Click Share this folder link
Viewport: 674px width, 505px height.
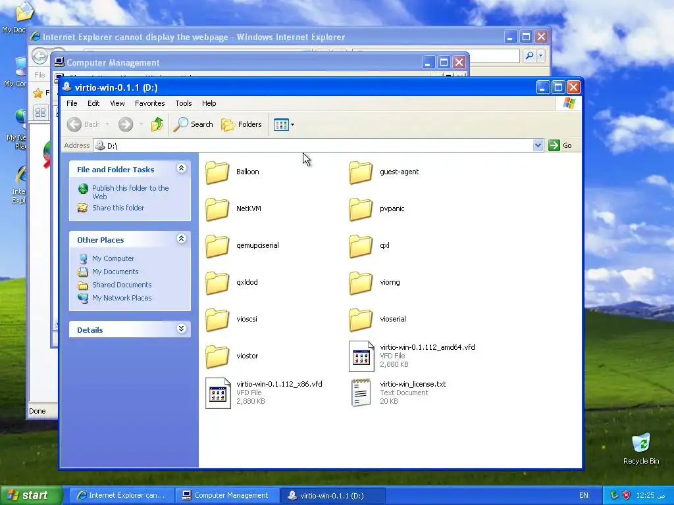(x=118, y=208)
